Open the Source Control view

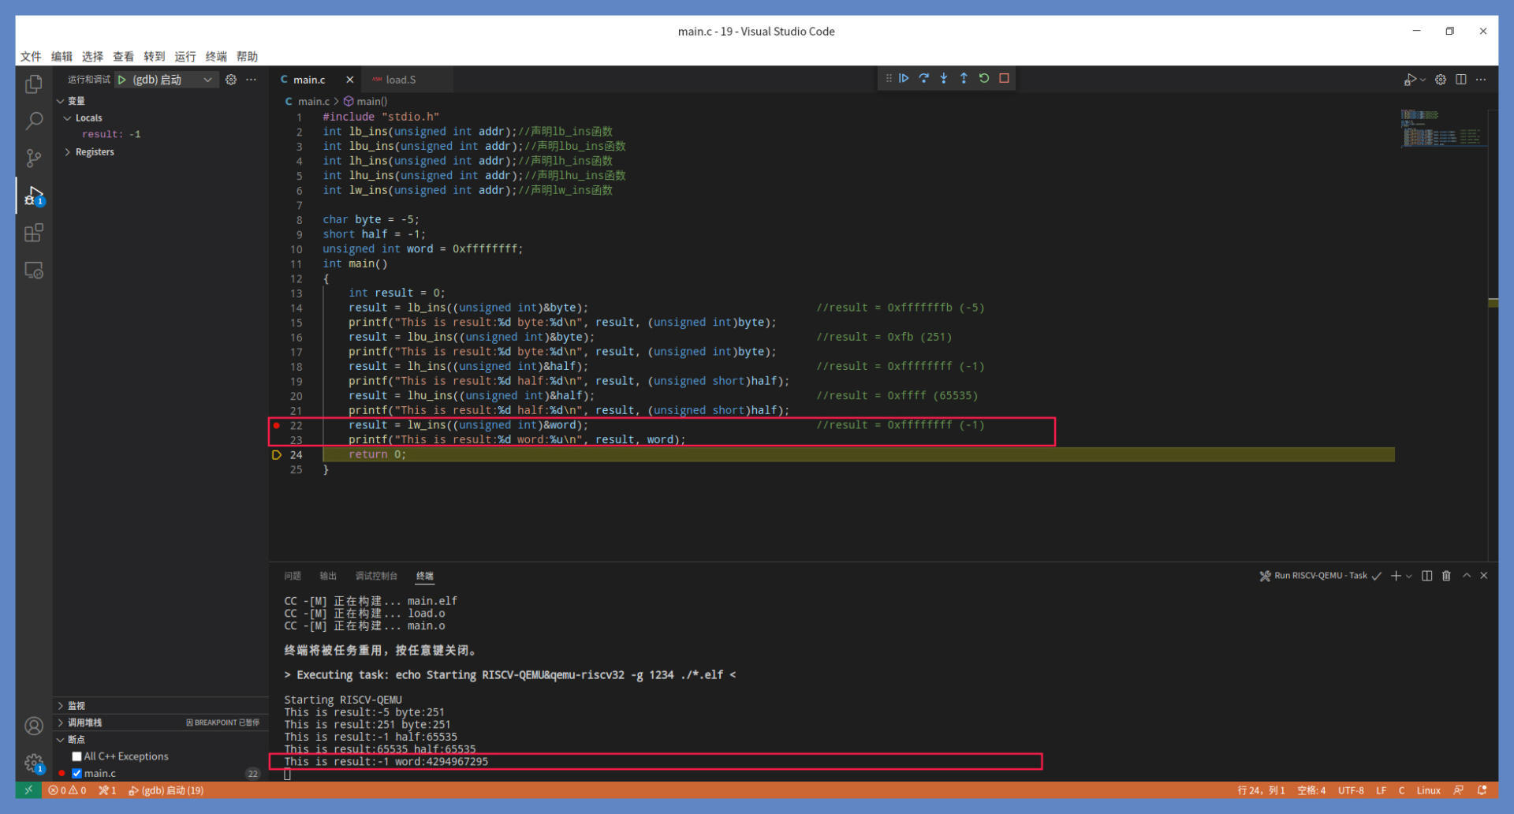pyautogui.click(x=34, y=159)
